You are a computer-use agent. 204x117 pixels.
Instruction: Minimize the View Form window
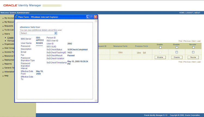click(x=88, y=17)
